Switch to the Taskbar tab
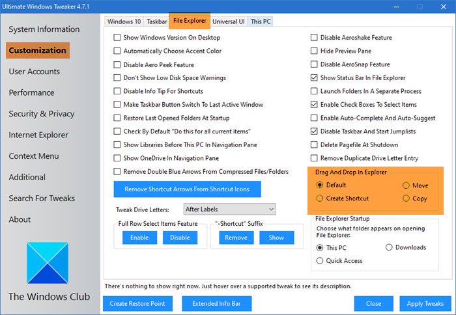The width and height of the screenshot is (456, 315). [157, 21]
